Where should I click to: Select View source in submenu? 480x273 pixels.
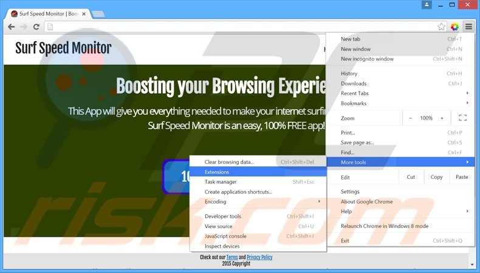(258, 226)
